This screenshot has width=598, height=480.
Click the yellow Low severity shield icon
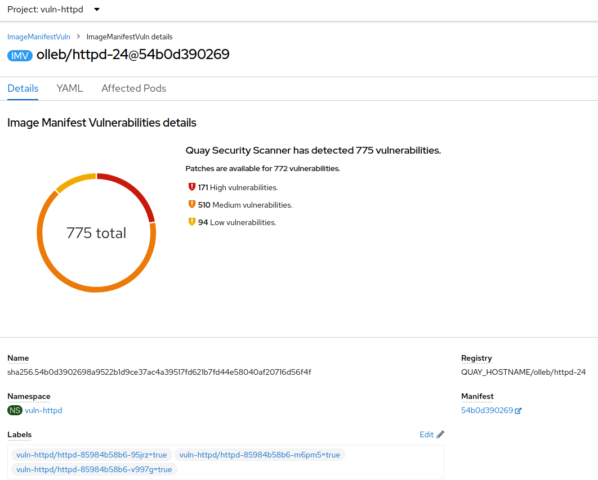tap(191, 222)
